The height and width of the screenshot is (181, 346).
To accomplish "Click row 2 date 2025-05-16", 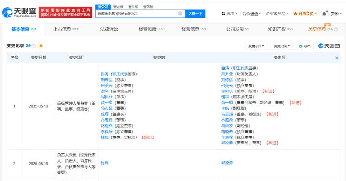I will click(x=39, y=164).
